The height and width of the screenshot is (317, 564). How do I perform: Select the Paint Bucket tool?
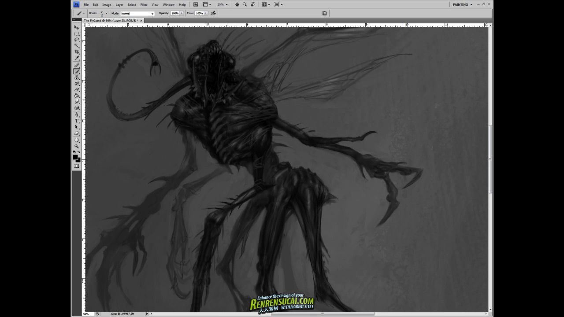pos(77,96)
